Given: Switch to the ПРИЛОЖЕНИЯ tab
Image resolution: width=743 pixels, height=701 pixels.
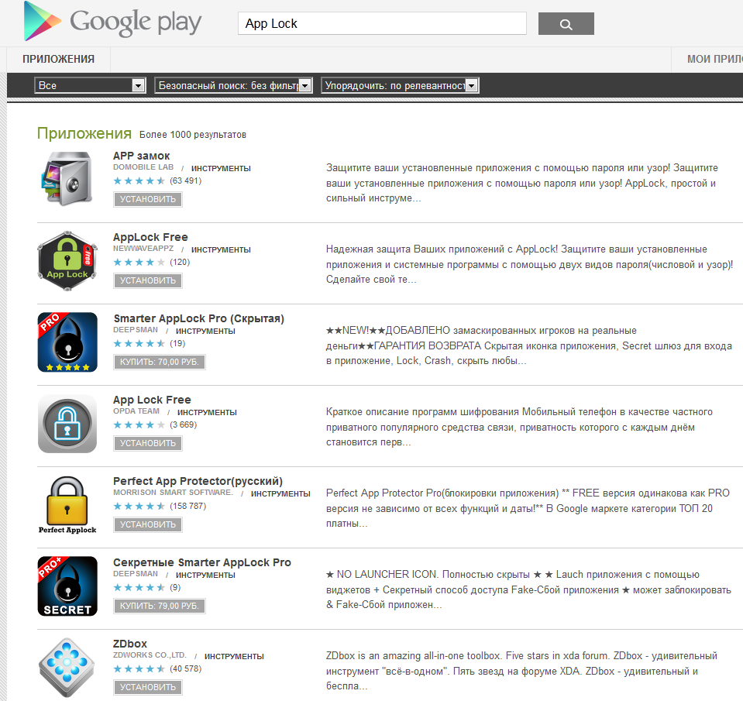Looking at the screenshot, I should click(x=58, y=59).
